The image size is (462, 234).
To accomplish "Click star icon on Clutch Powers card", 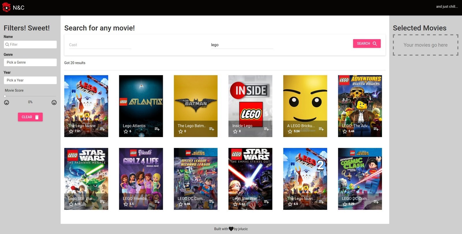I will [x=345, y=131].
